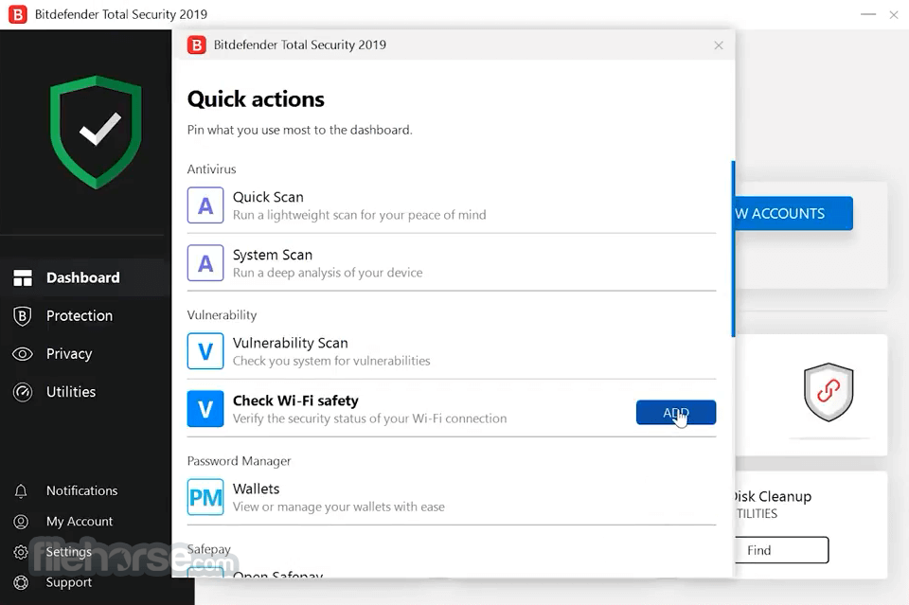Open Support from the sidebar
Viewport: 909px width, 605px height.
coord(68,582)
